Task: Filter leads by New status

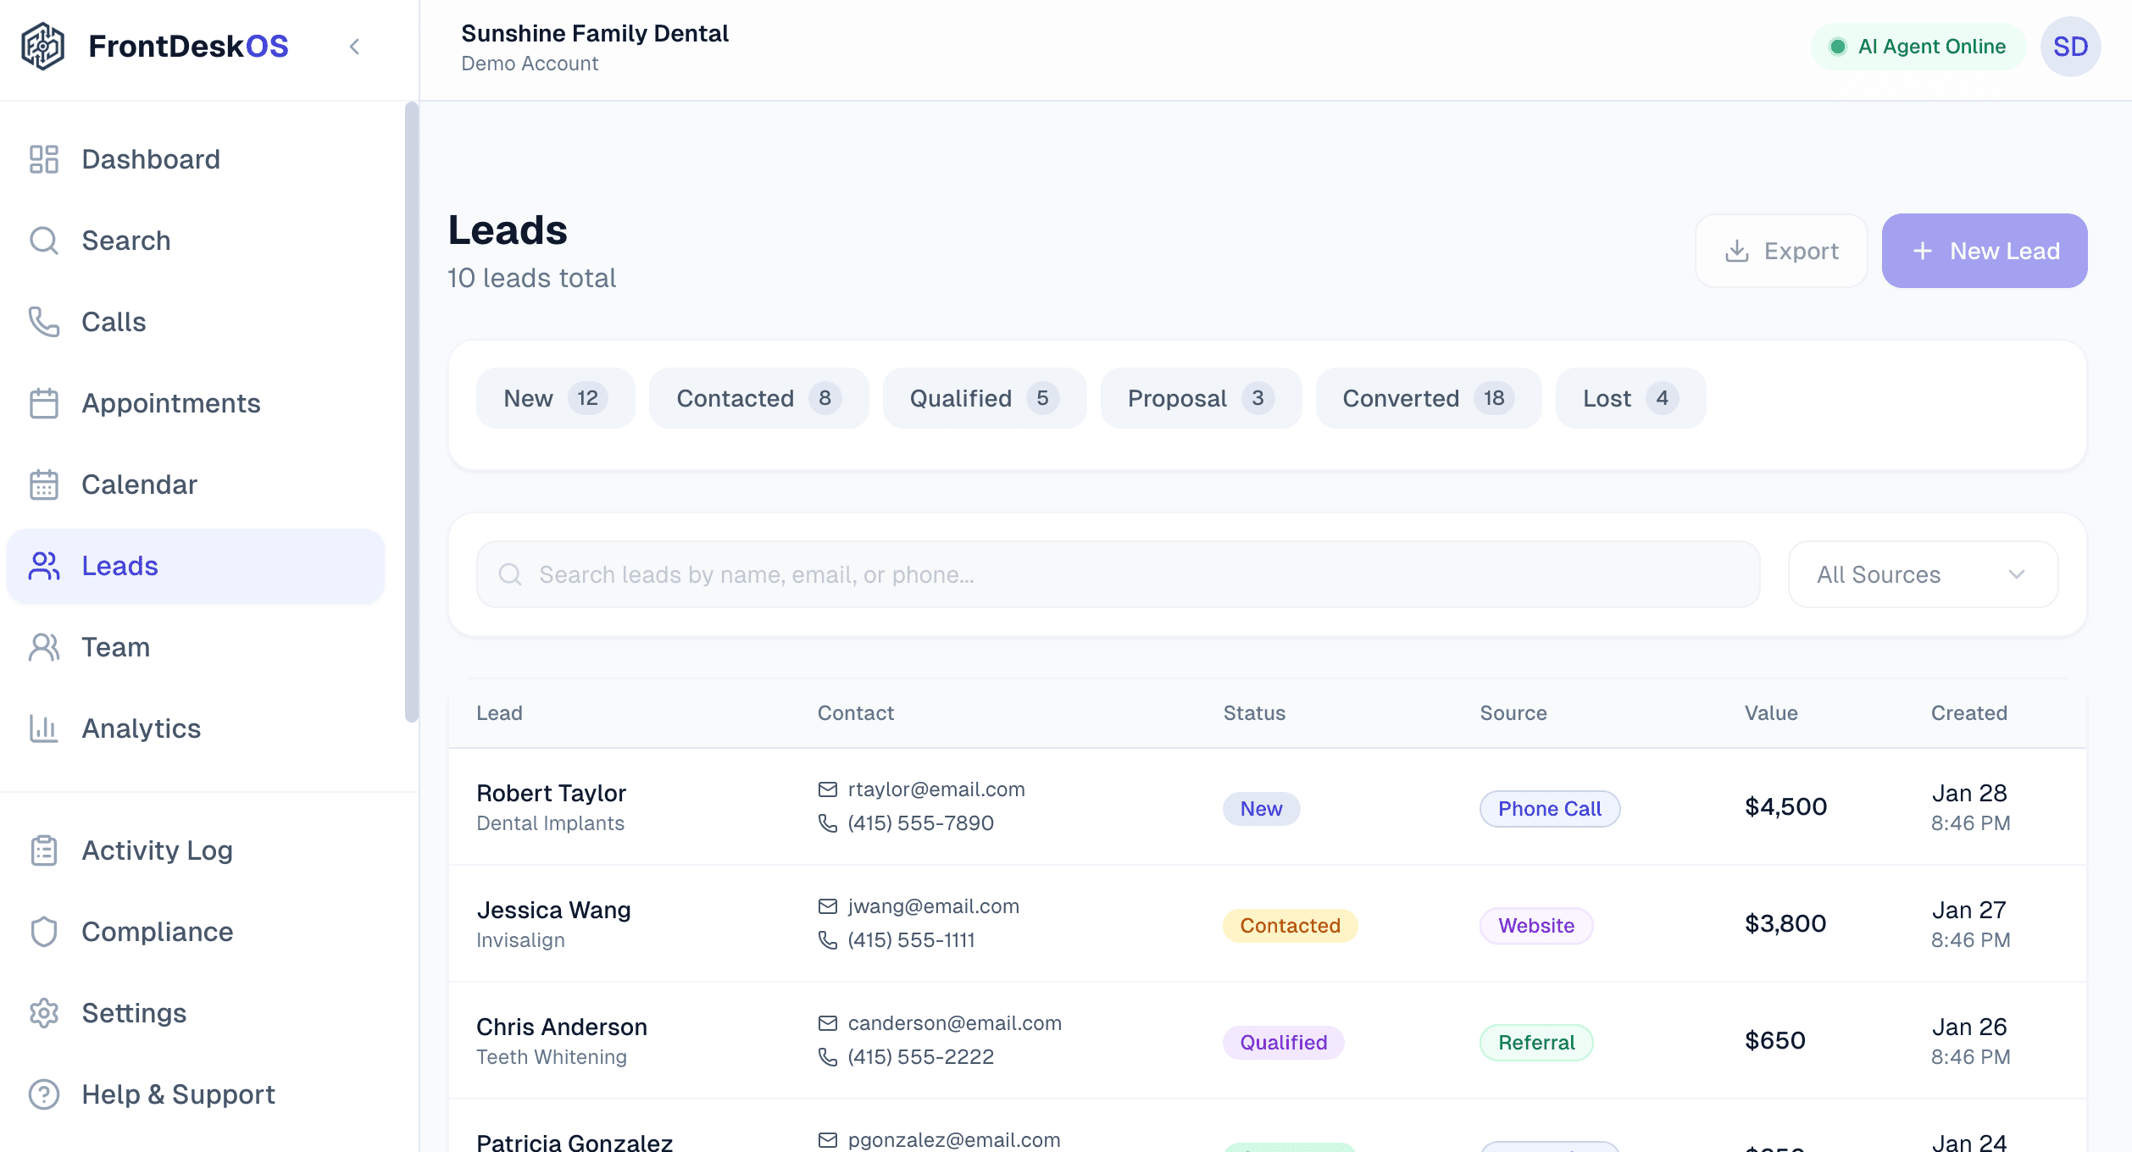Action: point(555,397)
